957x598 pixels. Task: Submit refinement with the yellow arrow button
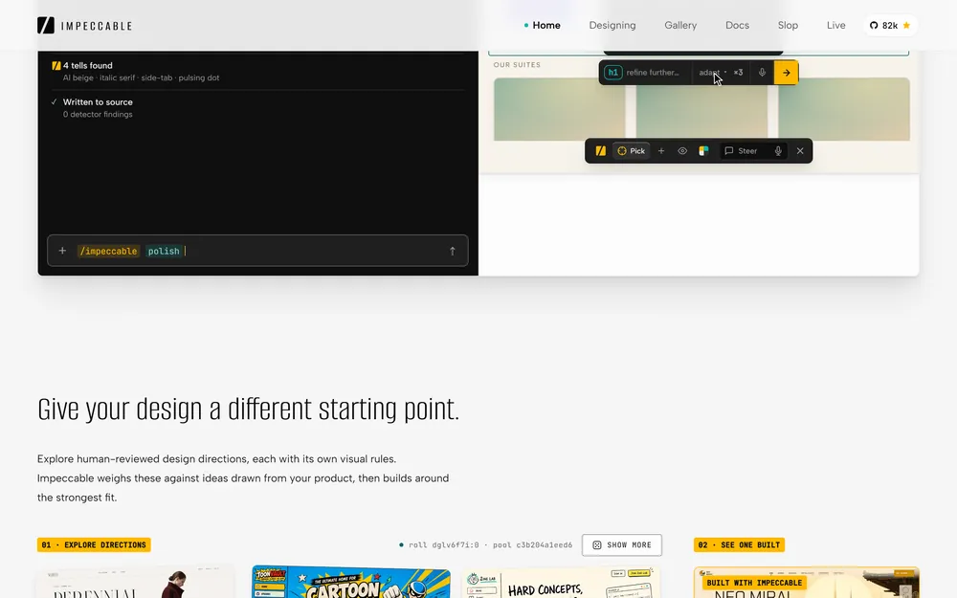(786, 73)
